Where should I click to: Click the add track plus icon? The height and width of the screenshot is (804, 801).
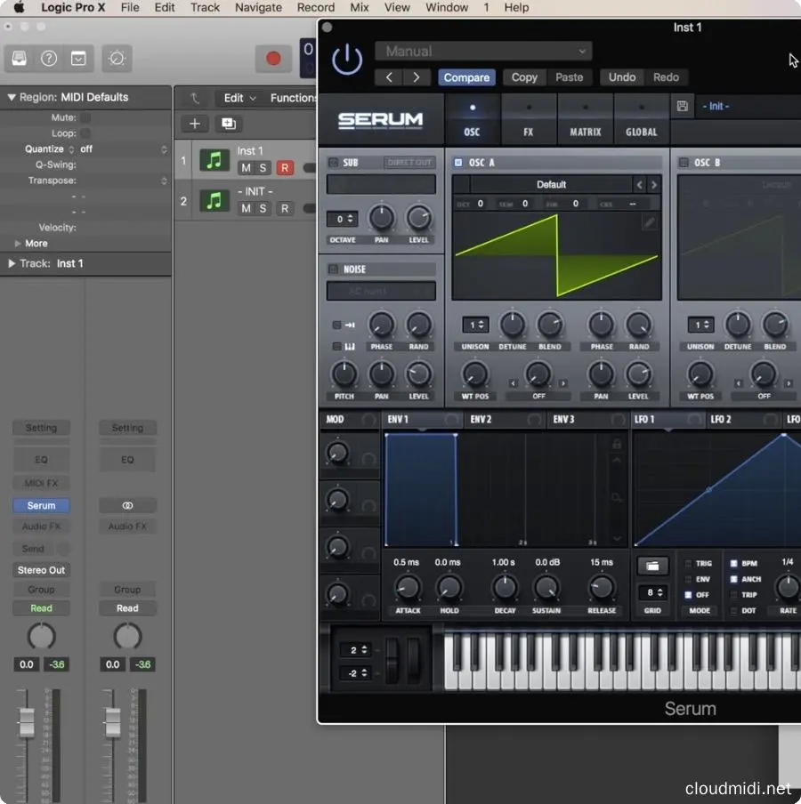[x=194, y=123]
